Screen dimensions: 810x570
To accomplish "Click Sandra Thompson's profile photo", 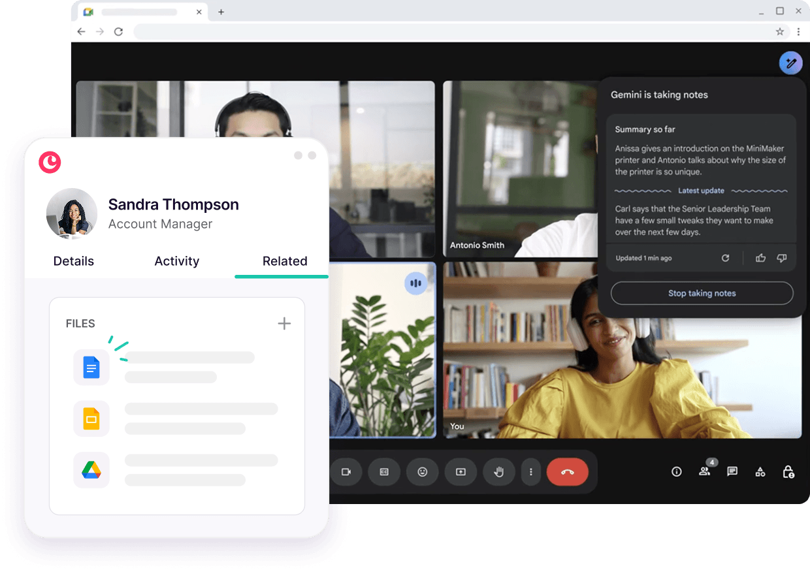I will 72,214.
